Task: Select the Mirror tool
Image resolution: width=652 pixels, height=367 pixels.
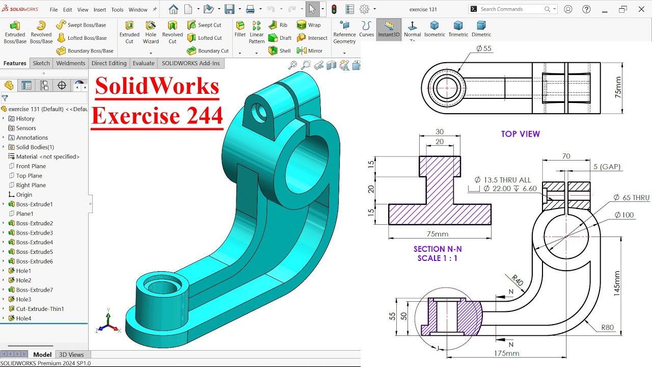Action: click(x=310, y=50)
